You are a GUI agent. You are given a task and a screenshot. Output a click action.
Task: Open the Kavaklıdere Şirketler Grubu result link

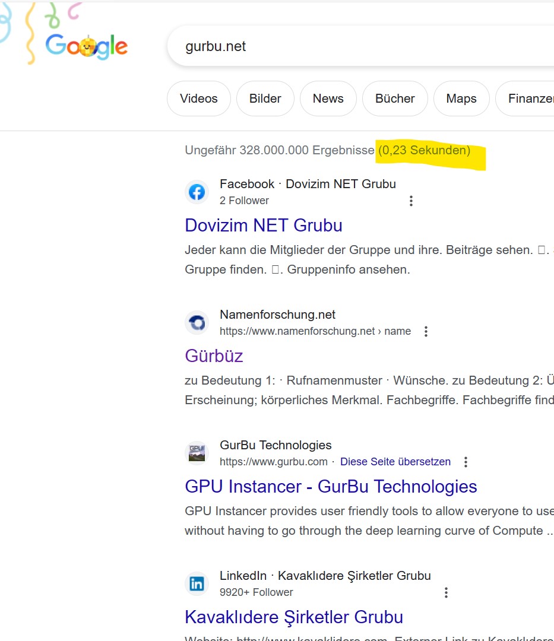293,617
